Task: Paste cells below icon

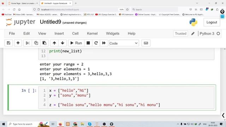Action: [x=44, y=43]
